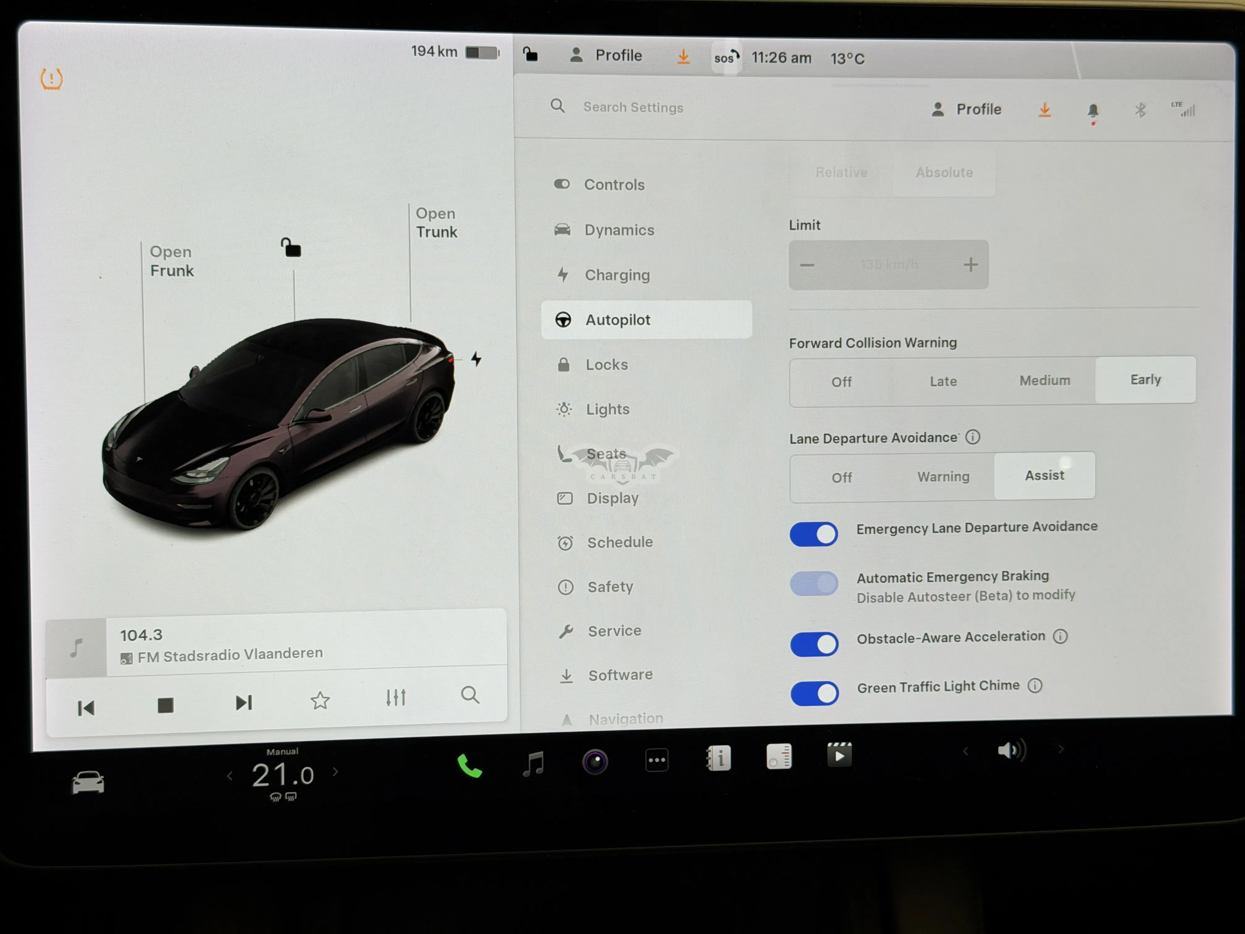Open the music note app in dock

[533, 764]
